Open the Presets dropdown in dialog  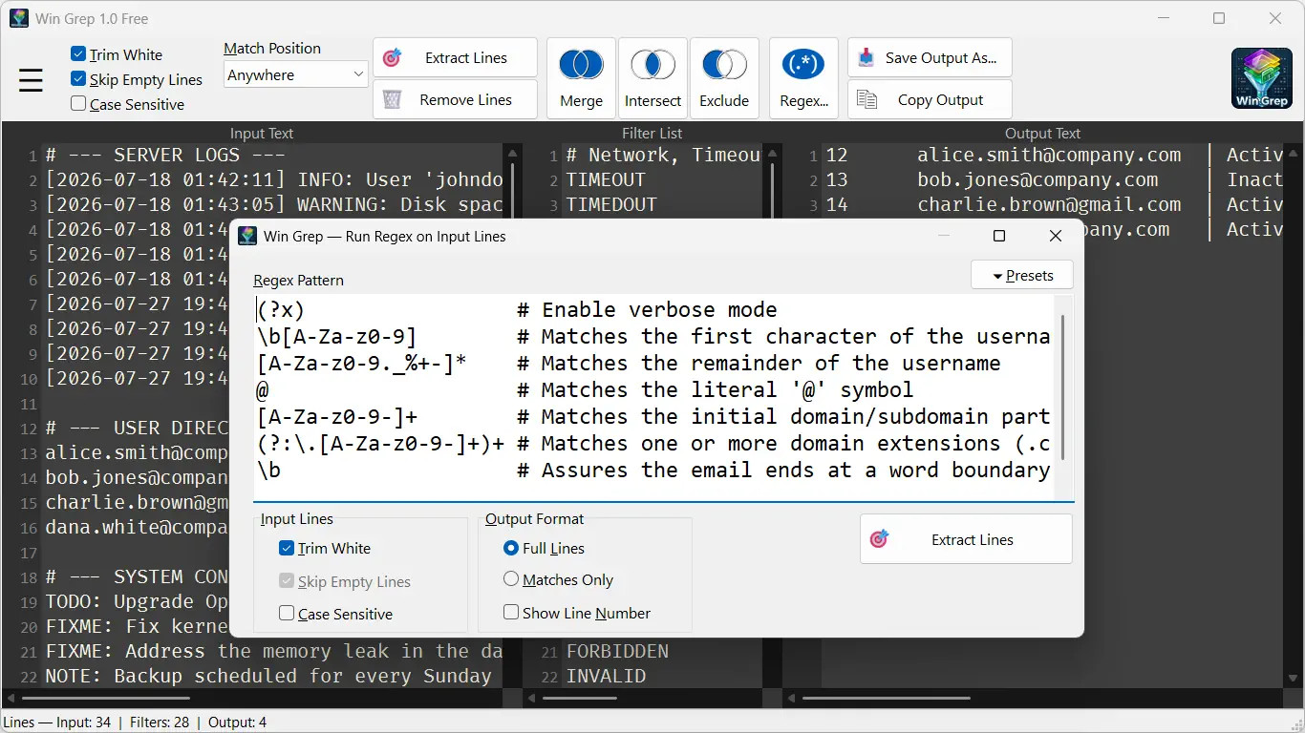click(1022, 275)
